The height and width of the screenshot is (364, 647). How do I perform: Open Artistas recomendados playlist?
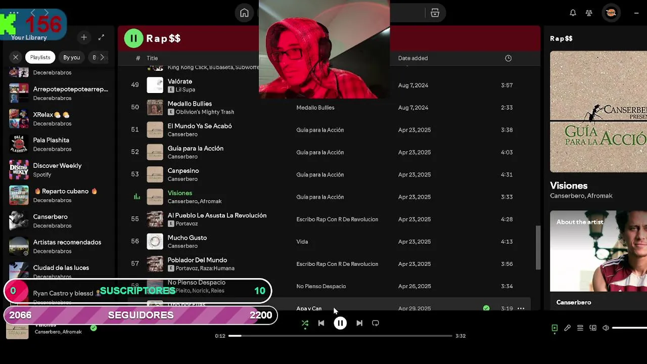(x=60, y=246)
